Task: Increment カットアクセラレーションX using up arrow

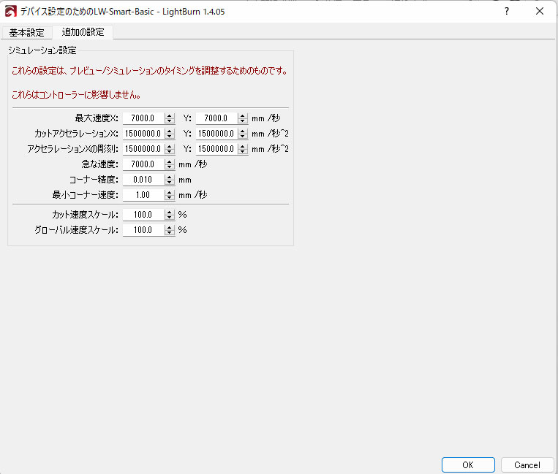Action: click(170, 131)
